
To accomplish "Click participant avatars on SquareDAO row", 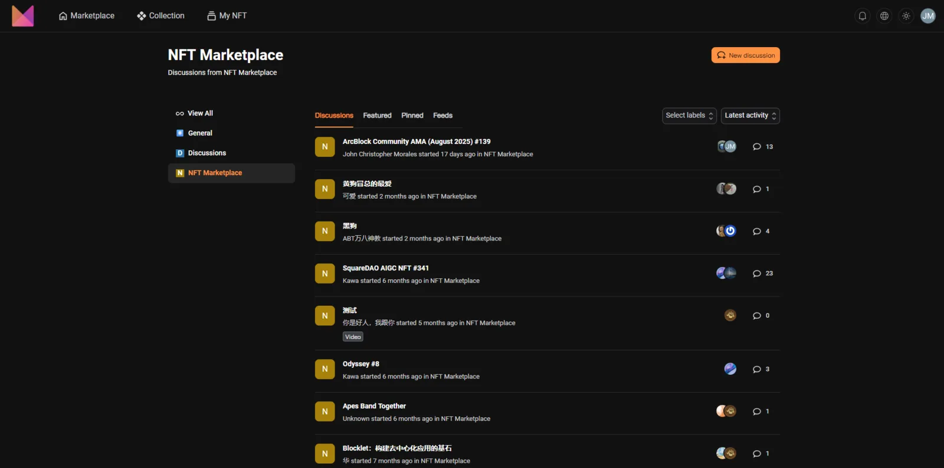I will (x=726, y=273).
